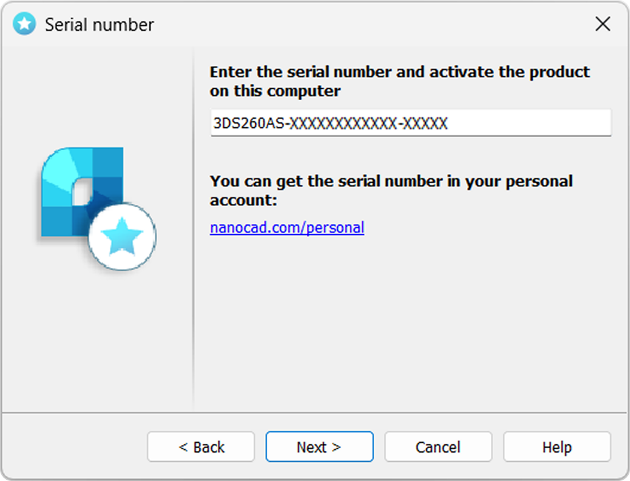Open Help for the serial number step
The width and height of the screenshot is (630, 481).
click(x=557, y=447)
